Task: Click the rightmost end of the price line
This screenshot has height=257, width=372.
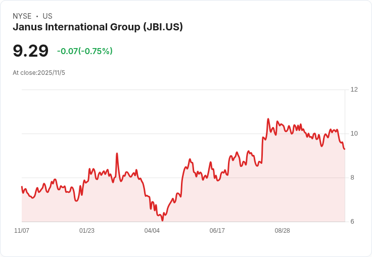Action: 345,149
